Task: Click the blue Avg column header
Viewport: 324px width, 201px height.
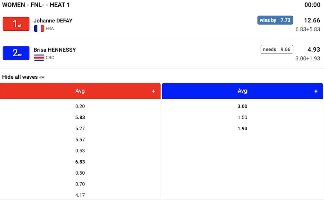Action: point(242,91)
